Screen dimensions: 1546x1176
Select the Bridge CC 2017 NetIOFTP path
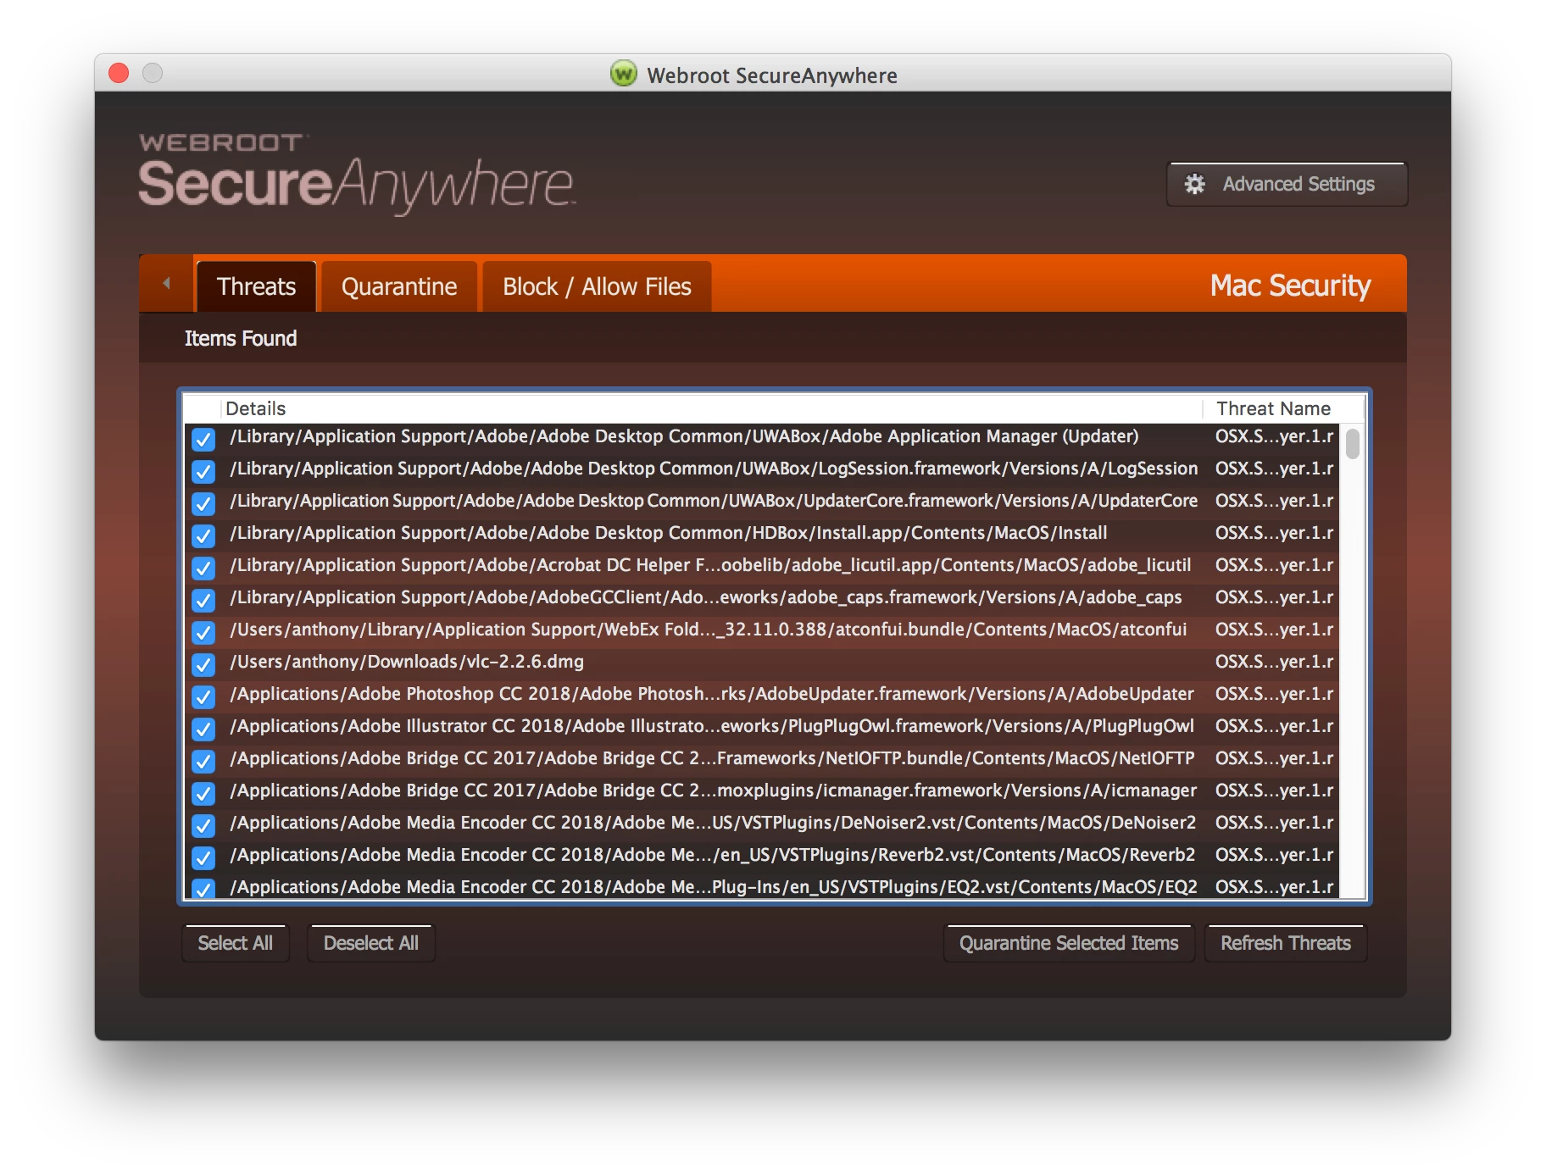pyautogui.click(x=712, y=757)
